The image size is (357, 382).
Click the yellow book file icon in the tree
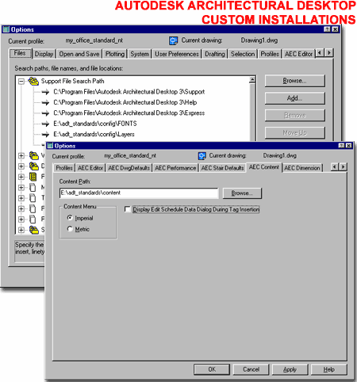pos(33,177)
